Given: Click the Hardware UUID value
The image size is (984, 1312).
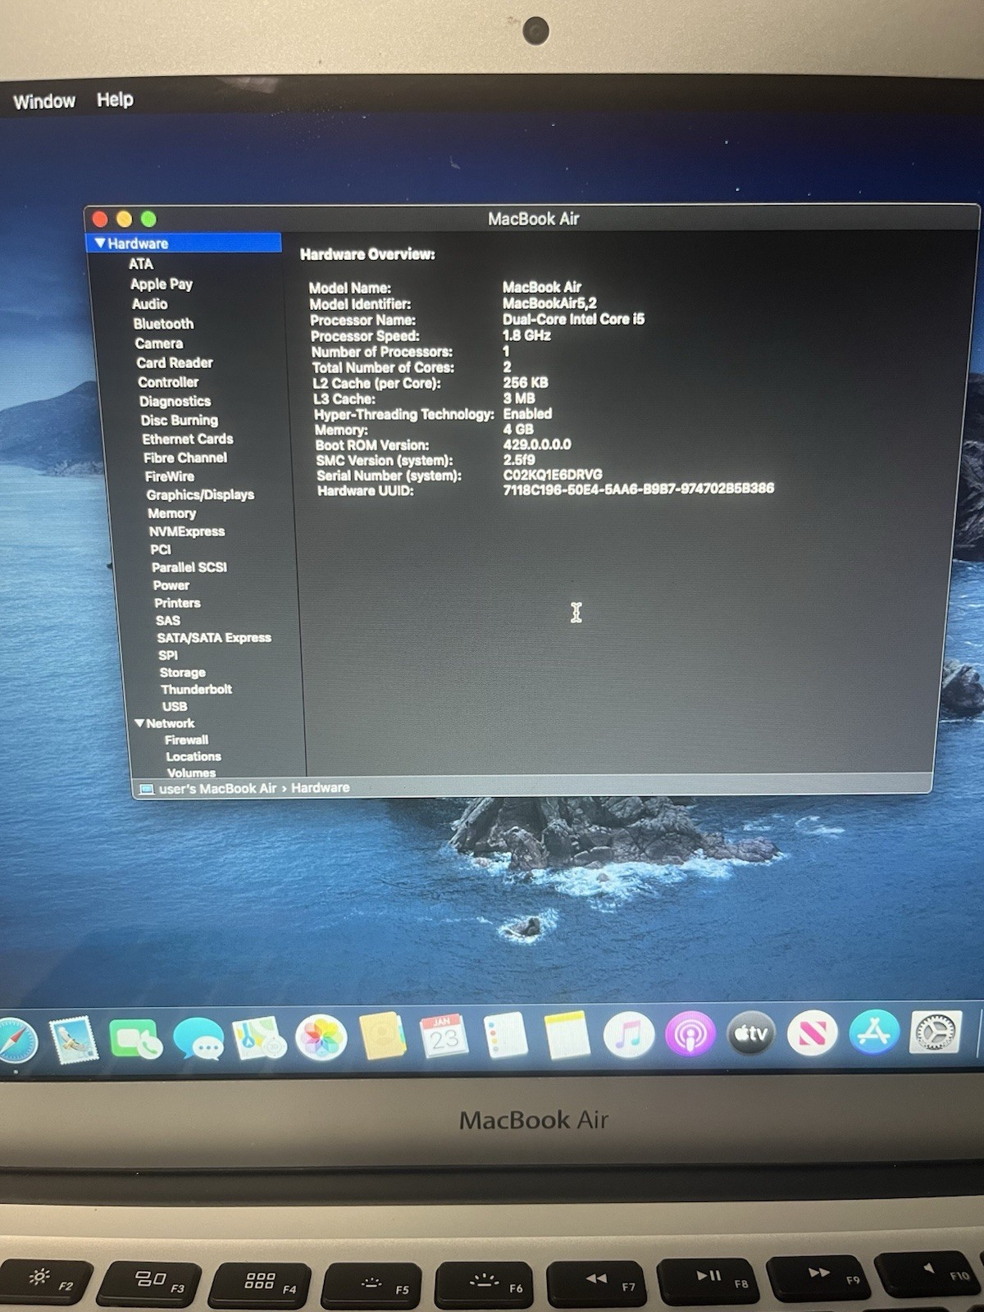Looking at the screenshot, I should click(638, 489).
